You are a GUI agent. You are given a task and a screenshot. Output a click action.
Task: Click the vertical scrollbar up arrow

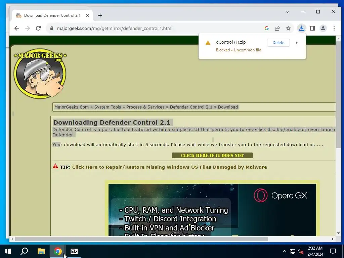tap(338, 39)
